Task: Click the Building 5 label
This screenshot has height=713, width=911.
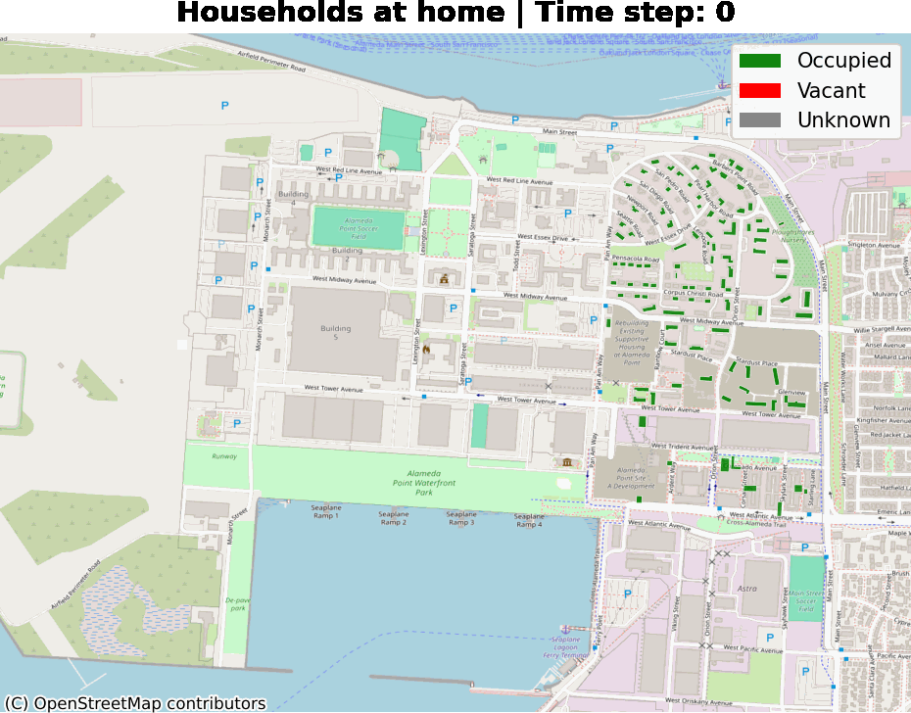Action: click(335, 332)
